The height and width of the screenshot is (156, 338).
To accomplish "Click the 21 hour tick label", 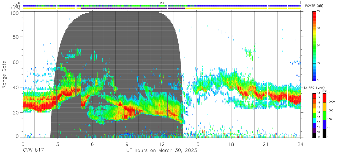I will coord(266,144).
